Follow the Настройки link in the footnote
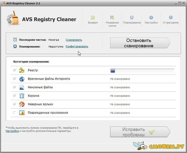This screenshot has height=153, width=187. [12, 131]
